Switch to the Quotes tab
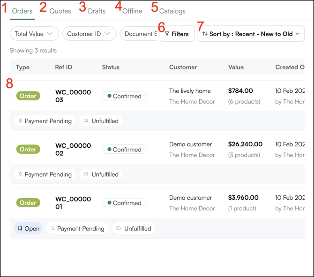The height and width of the screenshot is (277, 314). tap(60, 11)
